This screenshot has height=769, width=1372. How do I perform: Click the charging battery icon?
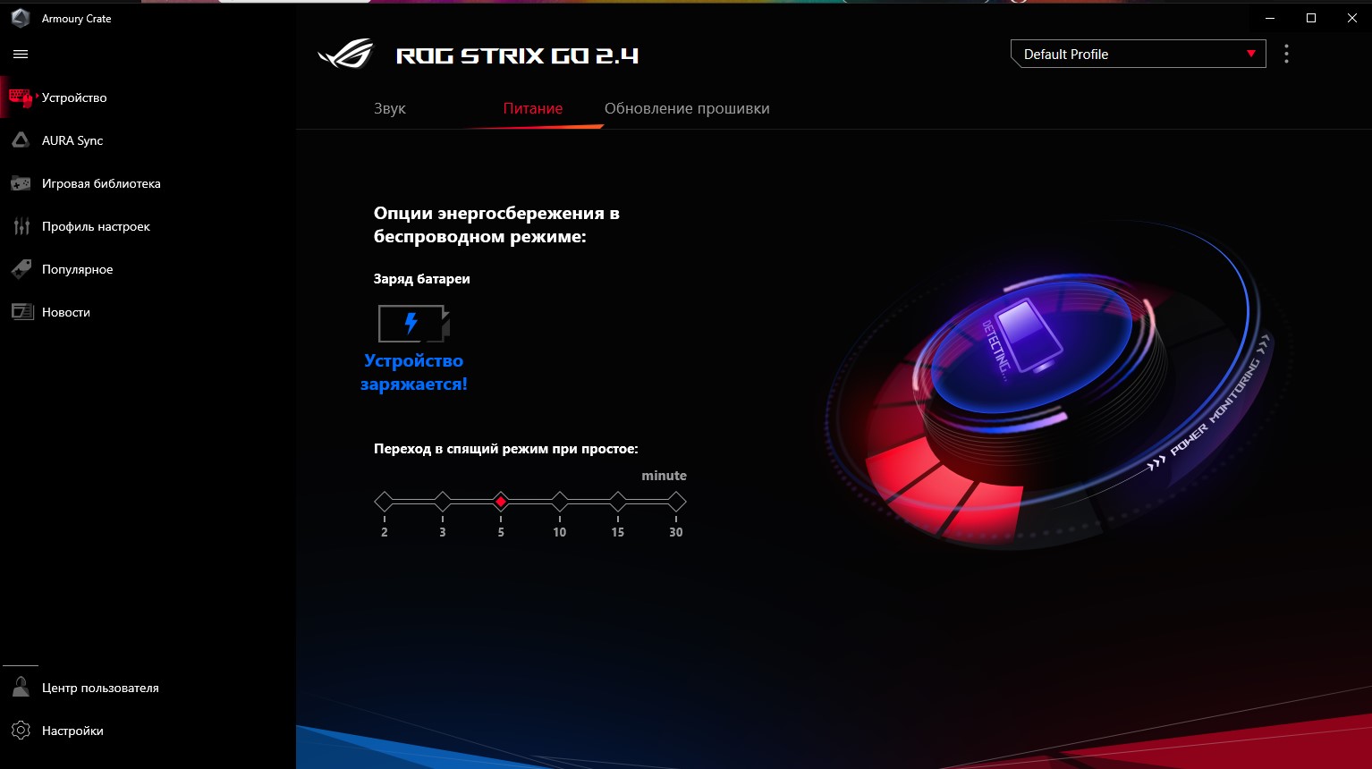[414, 323]
